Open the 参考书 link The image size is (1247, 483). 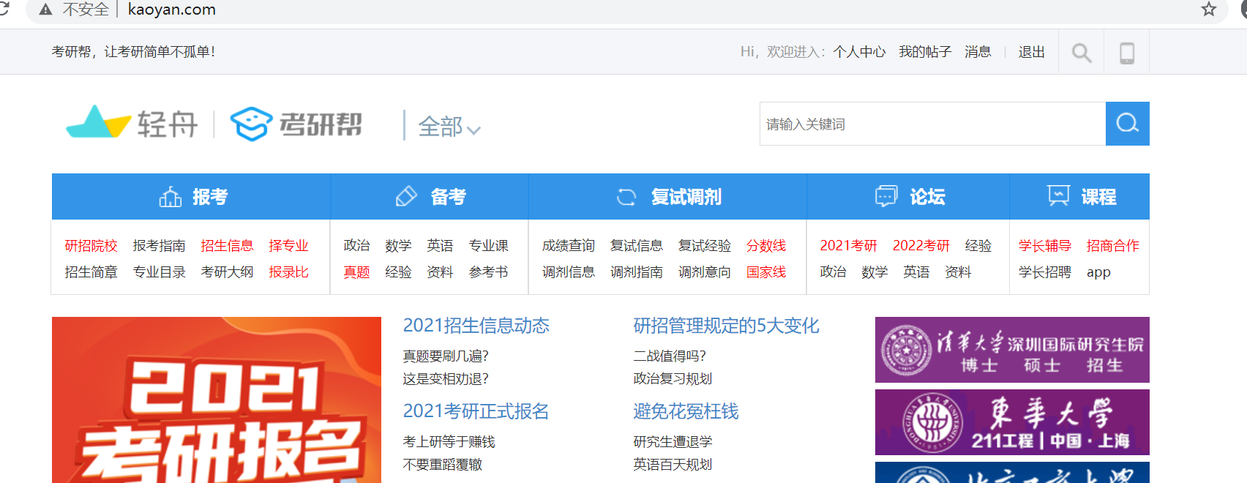pos(488,272)
